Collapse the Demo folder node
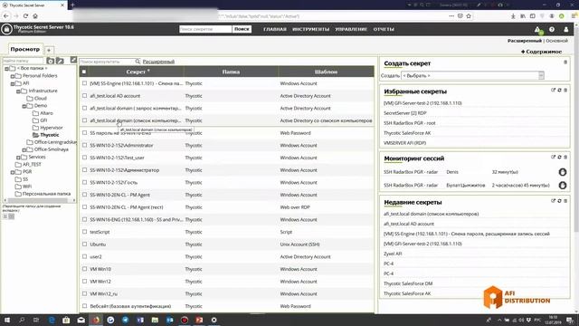Image resolution: width=579 pixels, height=326 pixels. [24, 106]
